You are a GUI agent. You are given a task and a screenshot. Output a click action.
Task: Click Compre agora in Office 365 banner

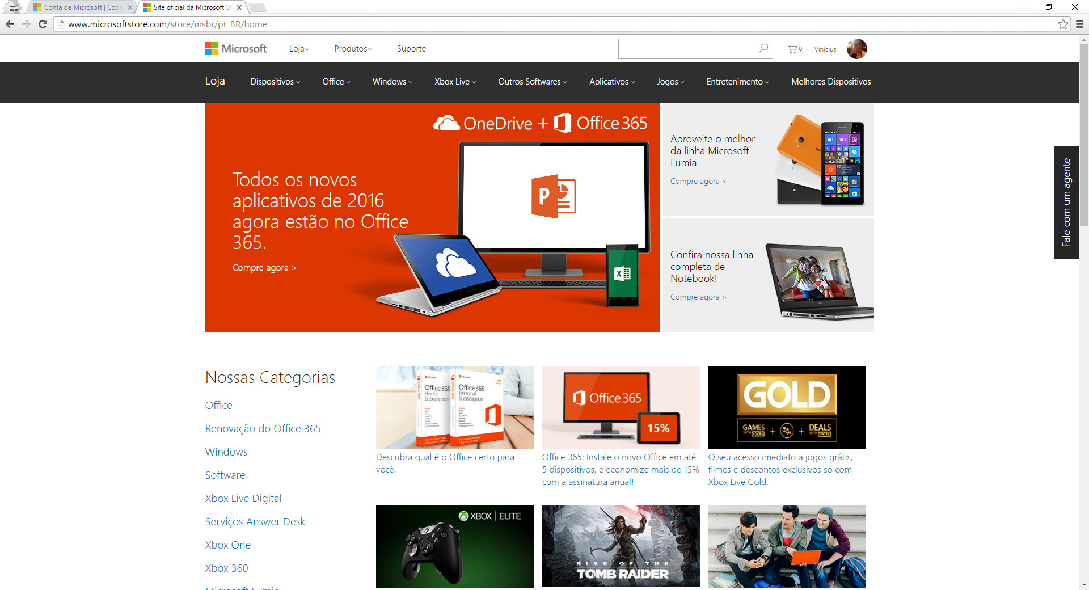click(x=264, y=268)
